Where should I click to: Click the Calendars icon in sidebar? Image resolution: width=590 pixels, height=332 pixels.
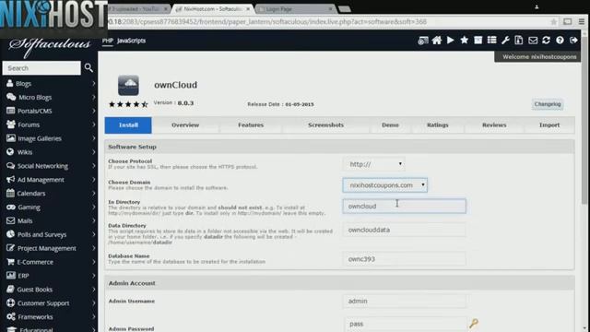(10, 193)
